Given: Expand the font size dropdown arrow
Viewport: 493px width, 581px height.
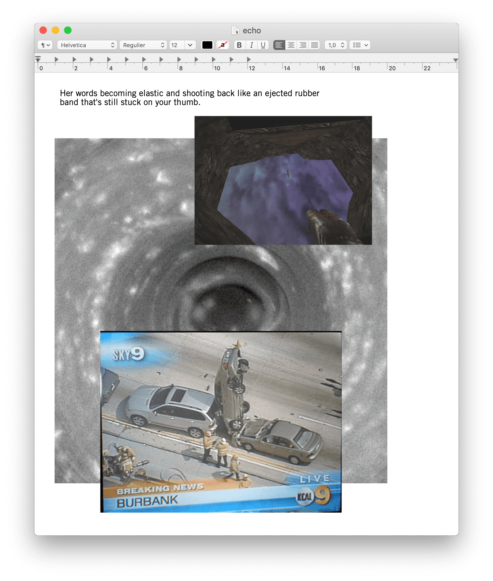Looking at the screenshot, I should (x=190, y=45).
